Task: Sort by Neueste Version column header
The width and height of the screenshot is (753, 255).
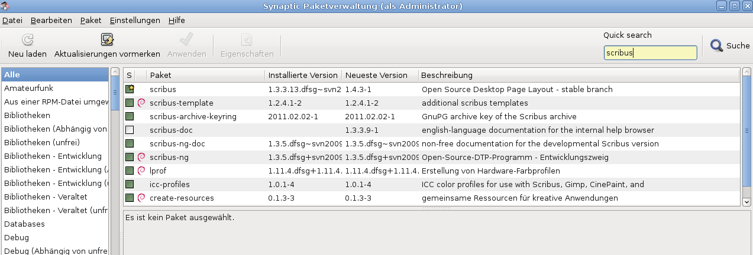Action: [x=380, y=75]
